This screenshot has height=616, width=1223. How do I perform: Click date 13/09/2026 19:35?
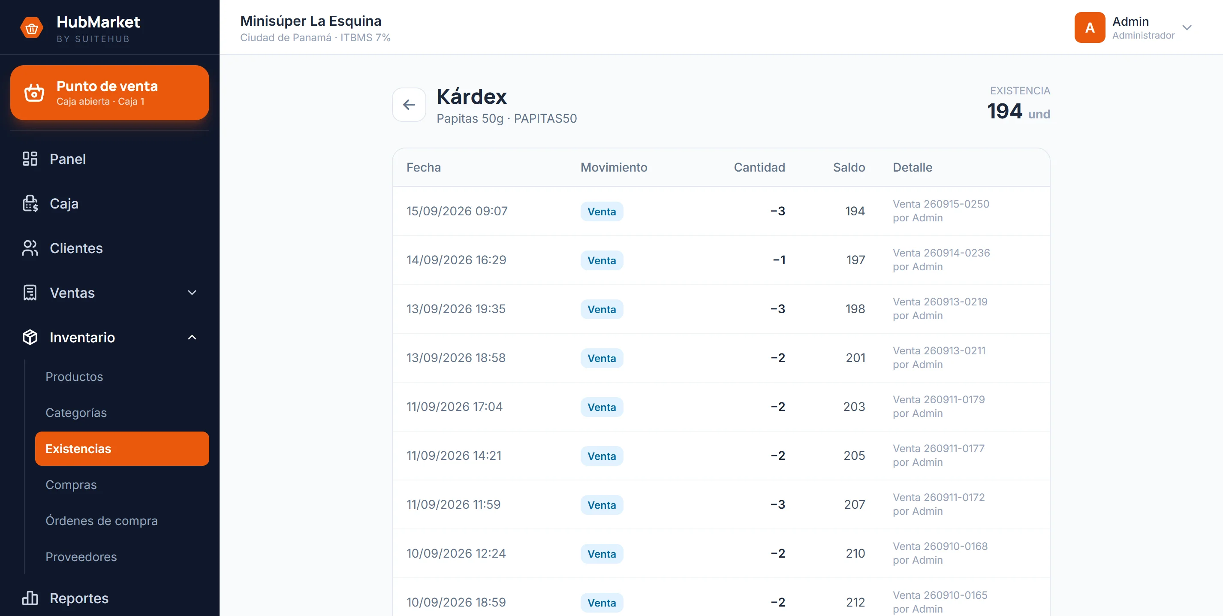(456, 309)
